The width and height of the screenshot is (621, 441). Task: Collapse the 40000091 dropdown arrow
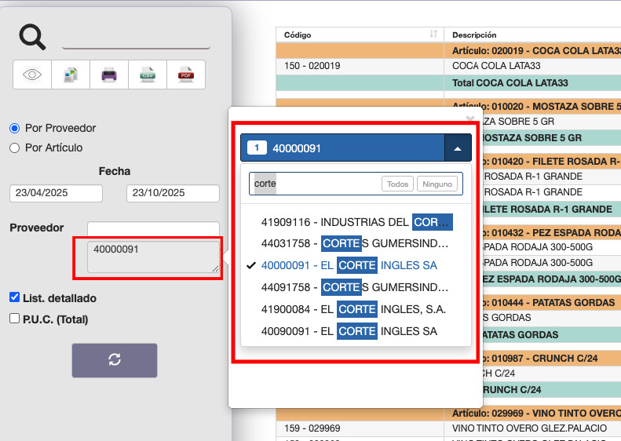click(458, 148)
